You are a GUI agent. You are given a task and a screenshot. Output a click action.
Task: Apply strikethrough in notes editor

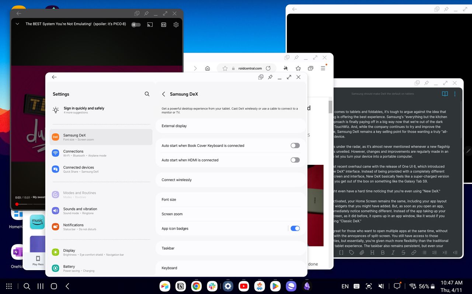click(403, 252)
